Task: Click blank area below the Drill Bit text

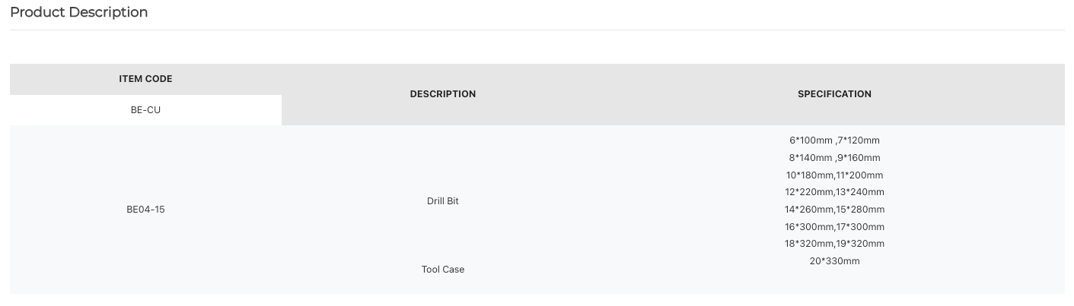Action: tap(443, 235)
